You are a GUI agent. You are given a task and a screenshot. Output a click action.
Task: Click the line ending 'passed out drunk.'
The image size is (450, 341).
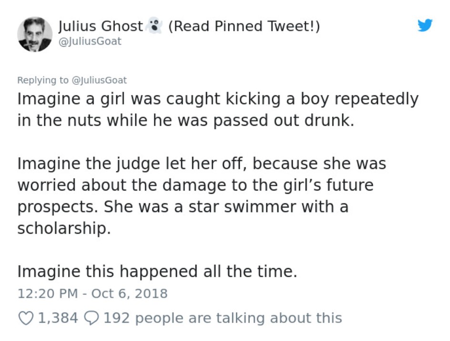[186, 120]
